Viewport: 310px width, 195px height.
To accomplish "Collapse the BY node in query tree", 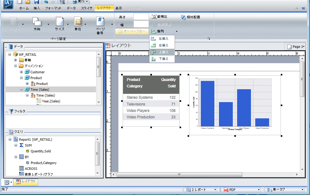I will pyautogui.click(x=16, y=157).
